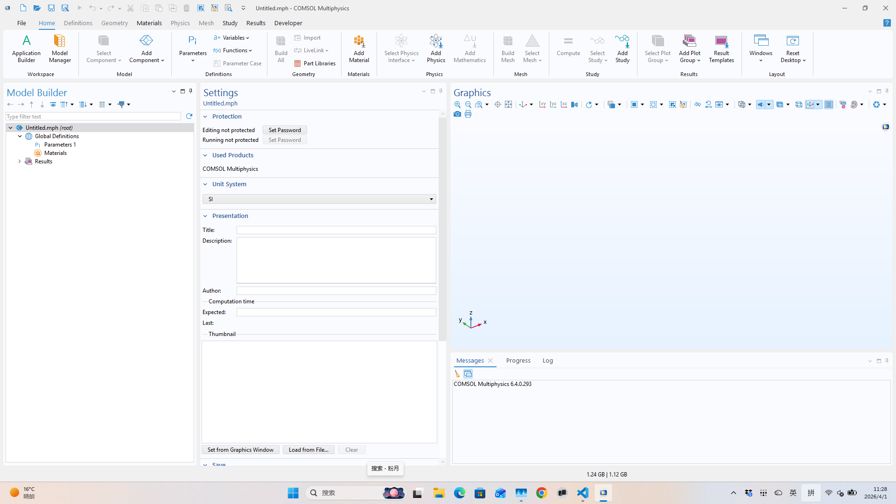The width and height of the screenshot is (896, 504).
Task: Launch the Model Manager
Action: click(x=59, y=49)
